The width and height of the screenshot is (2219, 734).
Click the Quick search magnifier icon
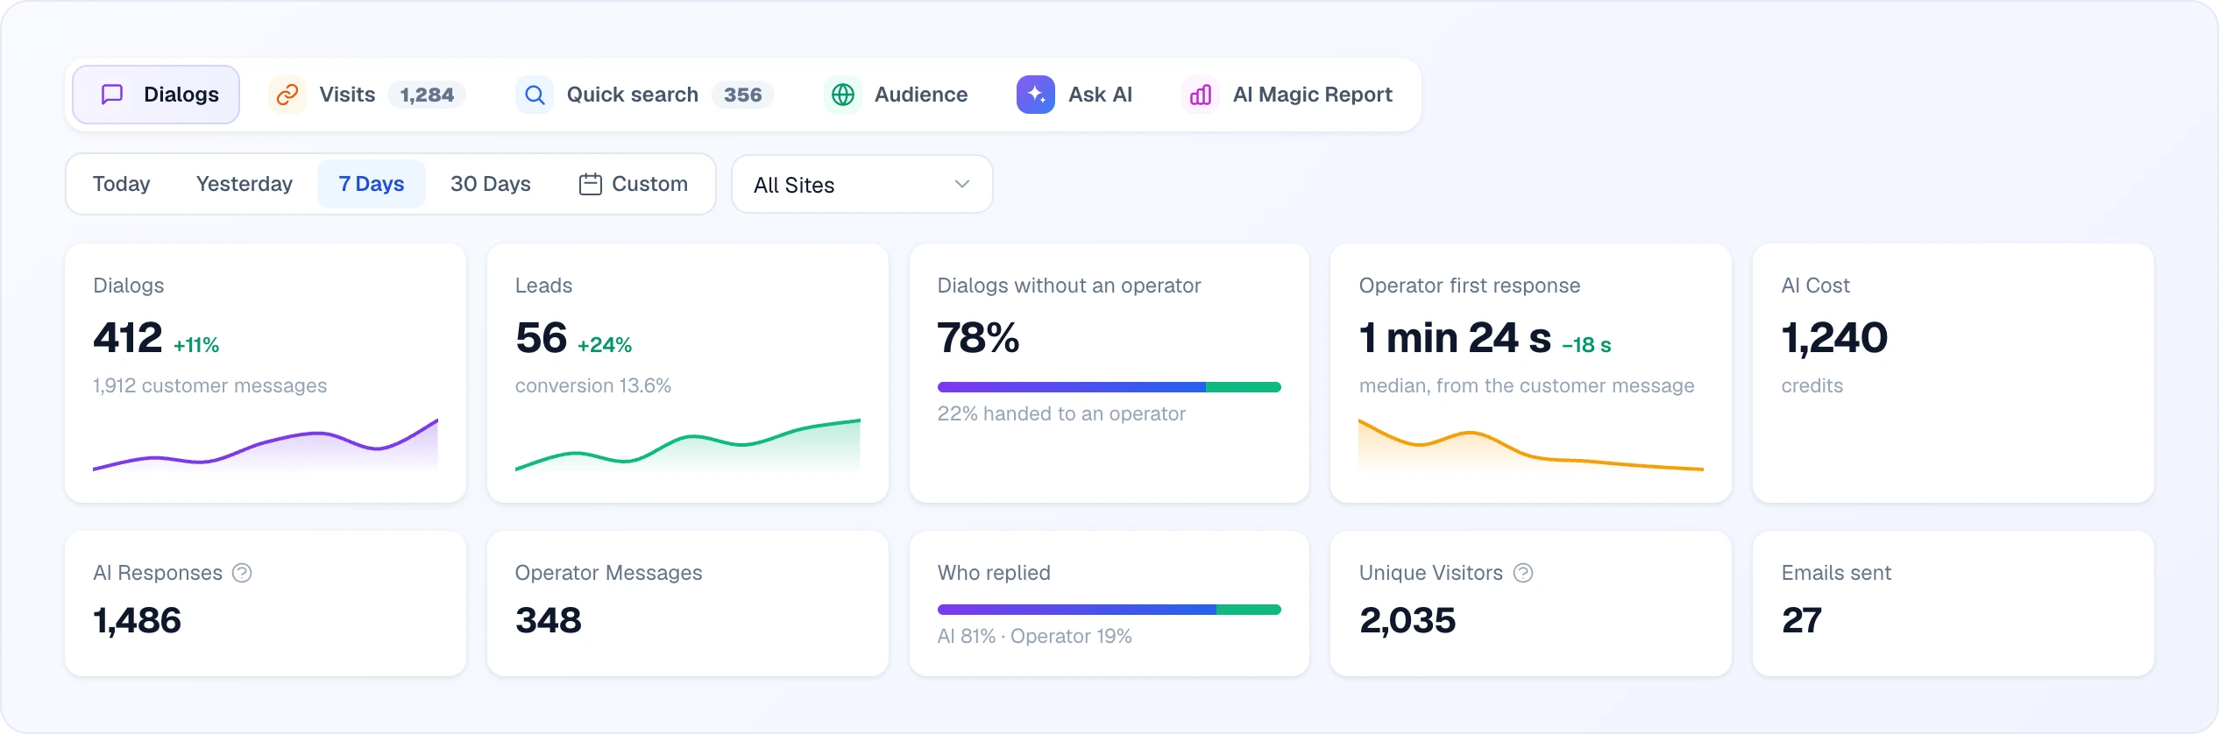(535, 95)
